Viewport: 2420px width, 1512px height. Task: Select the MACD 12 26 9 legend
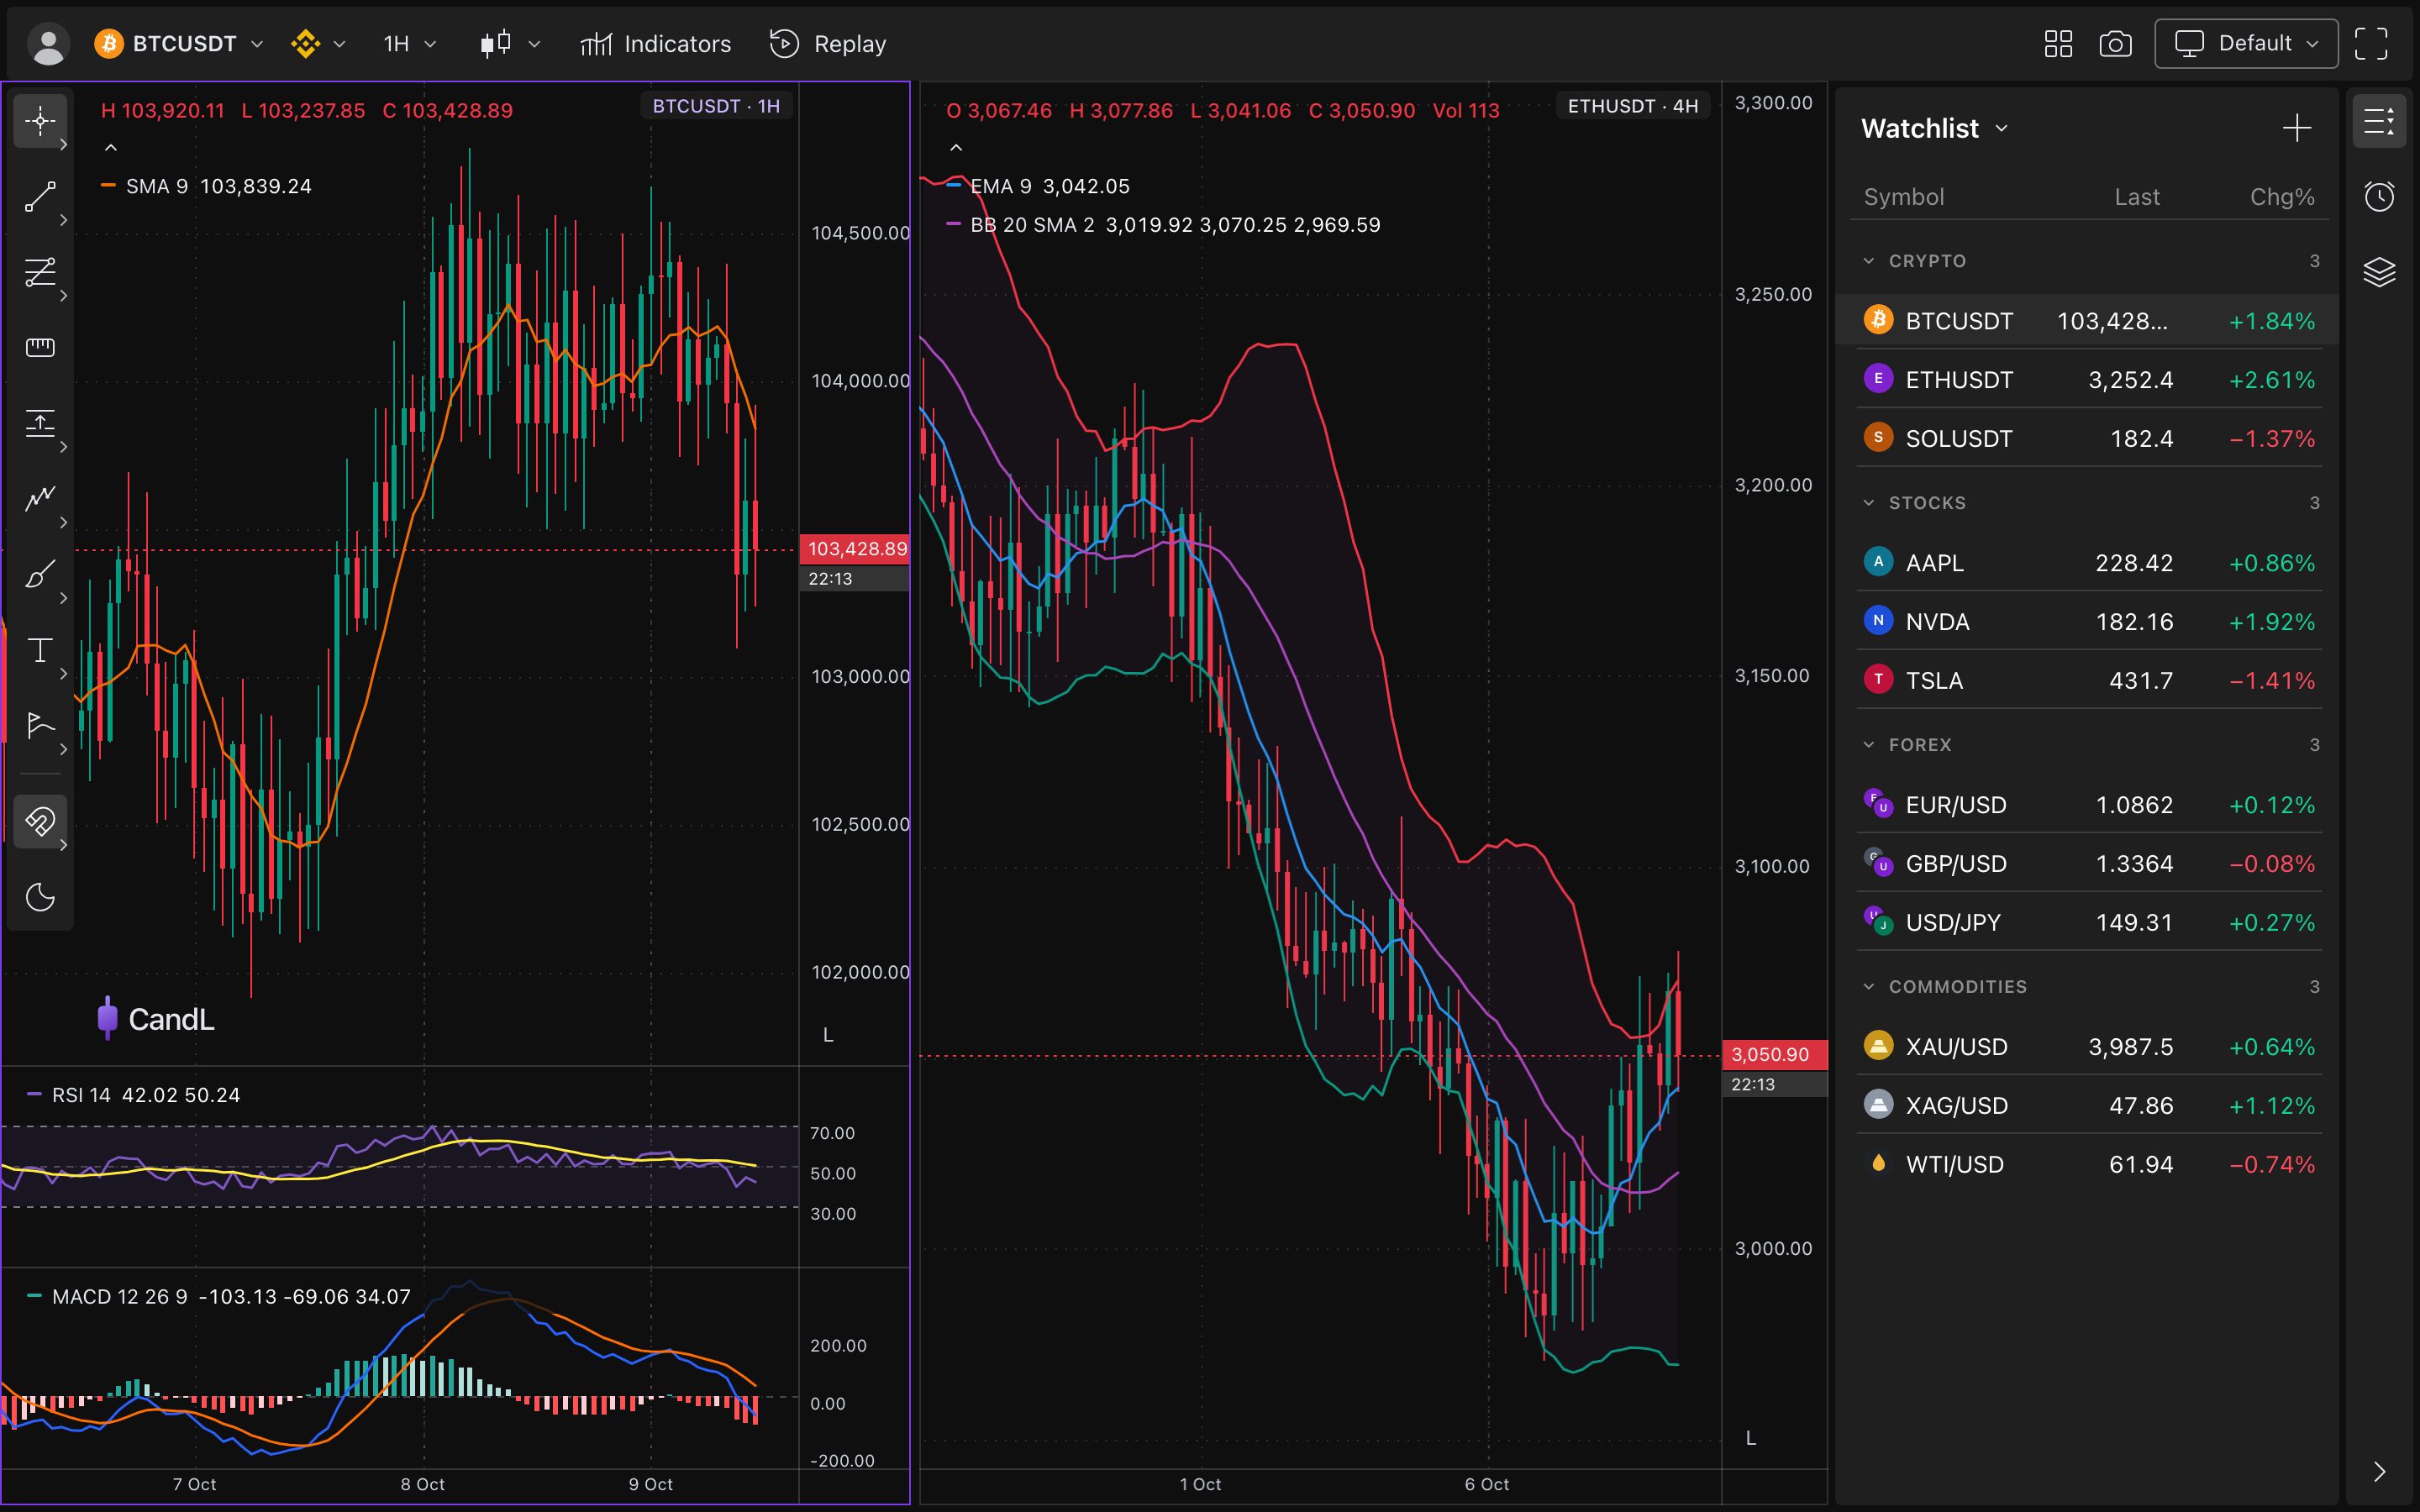(218, 1298)
